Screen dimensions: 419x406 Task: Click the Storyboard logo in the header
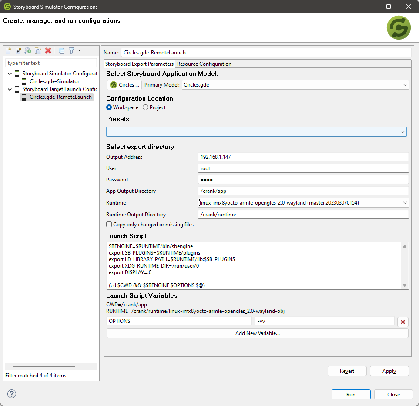(399, 27)
